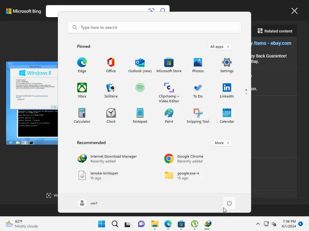Viewport: 309px width, 231px height.
Task: Close the Bing image viewer
Action: (x=295, y=11)
